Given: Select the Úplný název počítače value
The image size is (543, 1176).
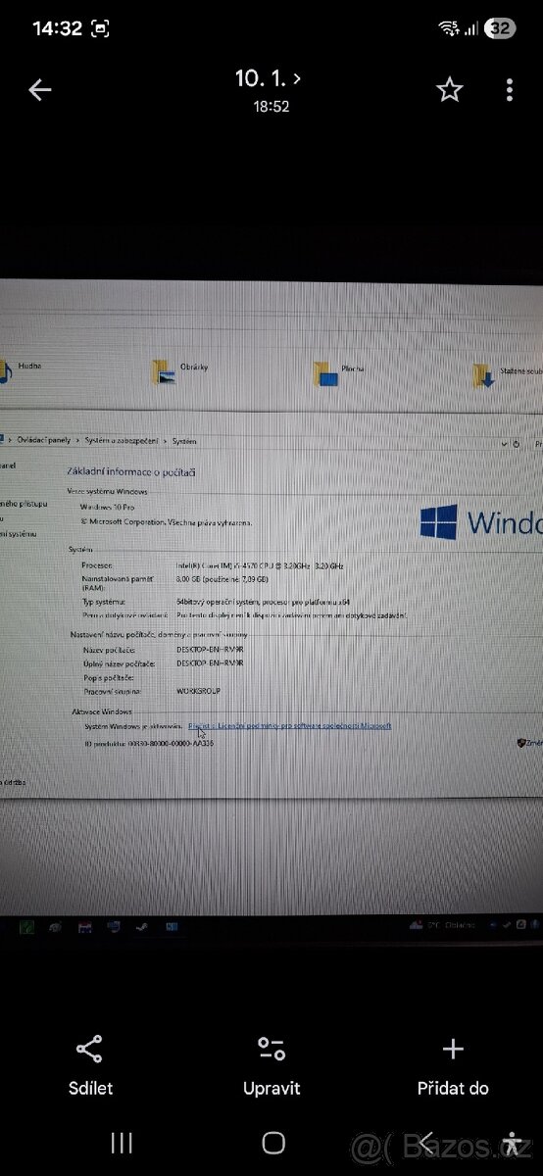Looking at the screenshot, I should point(210,663).
